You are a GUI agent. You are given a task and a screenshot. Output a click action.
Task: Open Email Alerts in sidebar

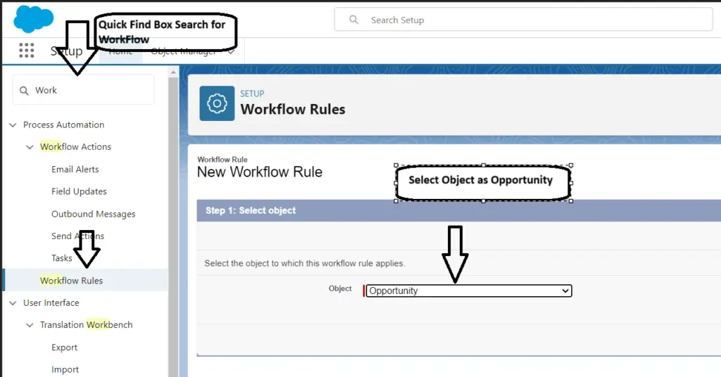(x=75, y=170)
